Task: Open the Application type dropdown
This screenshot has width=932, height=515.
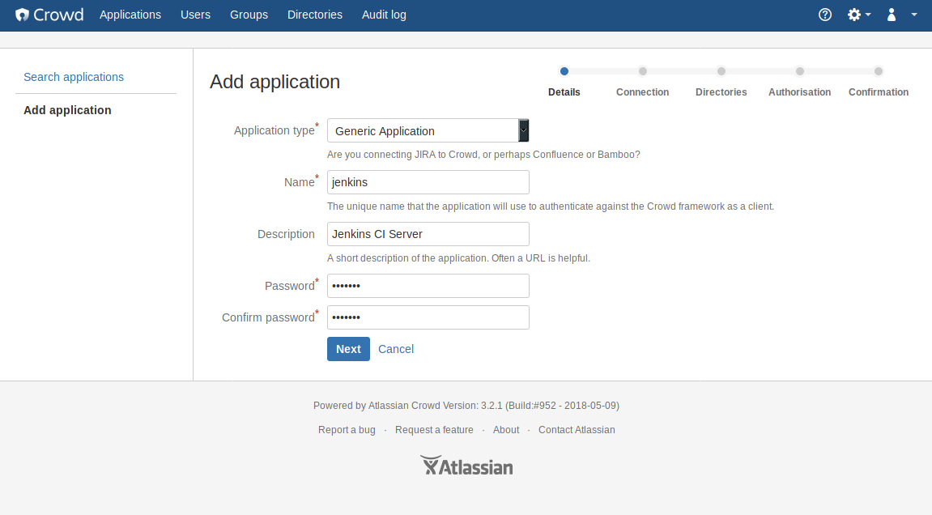Action: pyautogui.click(x=428, y=131)
